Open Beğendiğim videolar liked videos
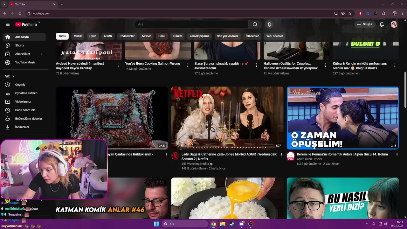 coord(24,119)
